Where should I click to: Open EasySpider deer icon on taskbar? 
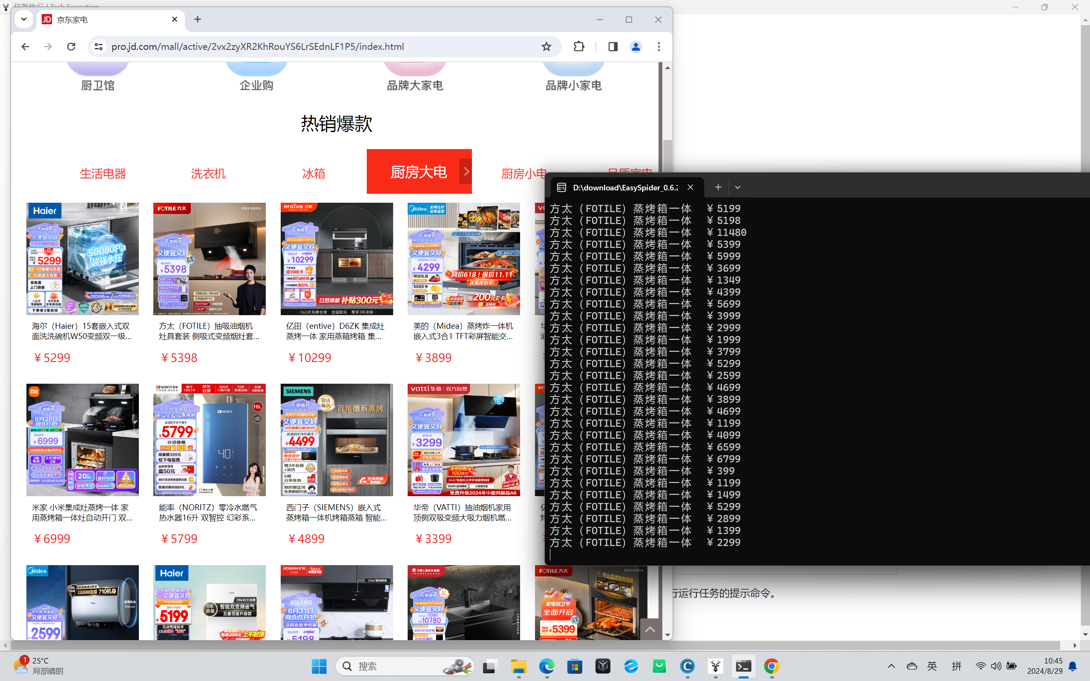click(715, 666)
